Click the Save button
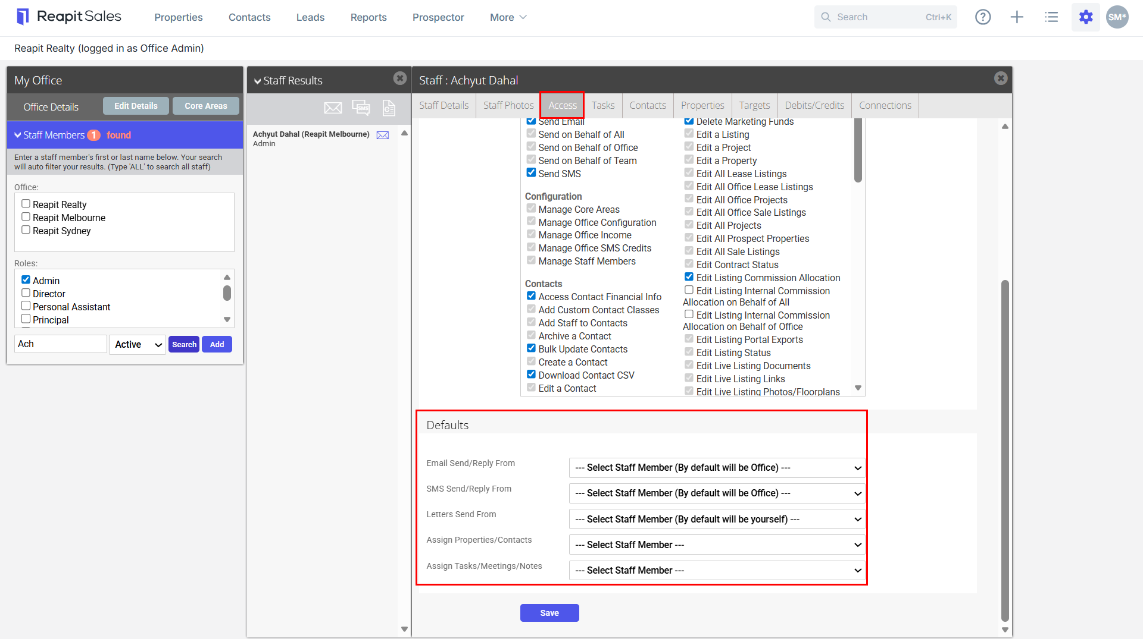 (549, 613)
